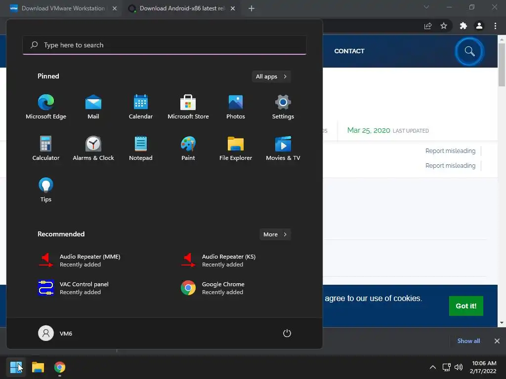Switch to Chrome on the taskbar
The width and height of the screenshot is (506, 379).
click(60, 367)
